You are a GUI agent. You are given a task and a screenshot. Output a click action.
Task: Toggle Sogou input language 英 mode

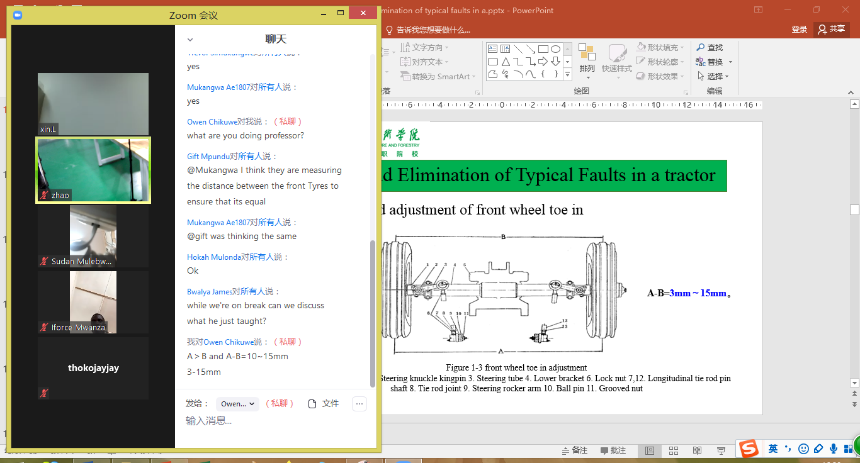(x=773, y=449)
